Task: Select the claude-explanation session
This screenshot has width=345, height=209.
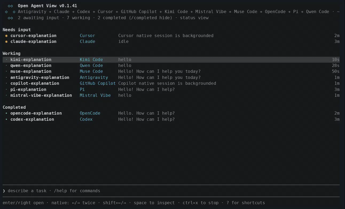Action: pos(171,42)
